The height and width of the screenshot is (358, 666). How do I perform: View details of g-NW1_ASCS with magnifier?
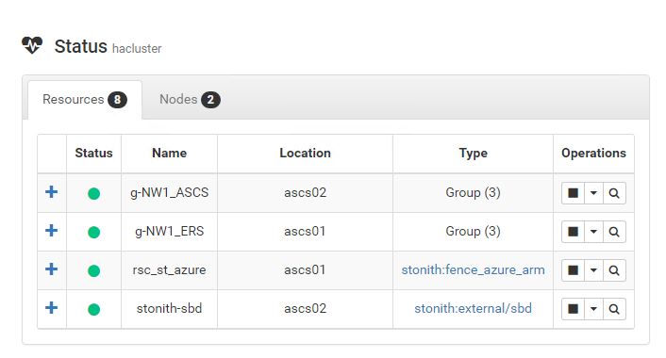tap(614, 193)
